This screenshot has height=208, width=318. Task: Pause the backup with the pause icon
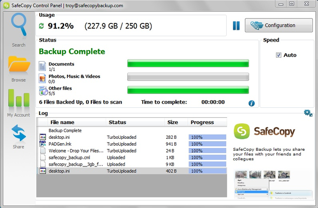(x=236, y=26)
